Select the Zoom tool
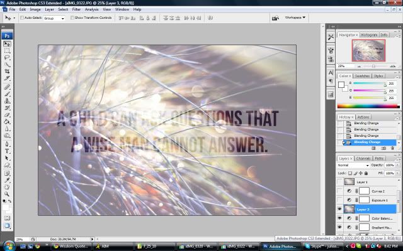Image resolution: width=403 pixels, height=251 pixels. pos(7,194)
